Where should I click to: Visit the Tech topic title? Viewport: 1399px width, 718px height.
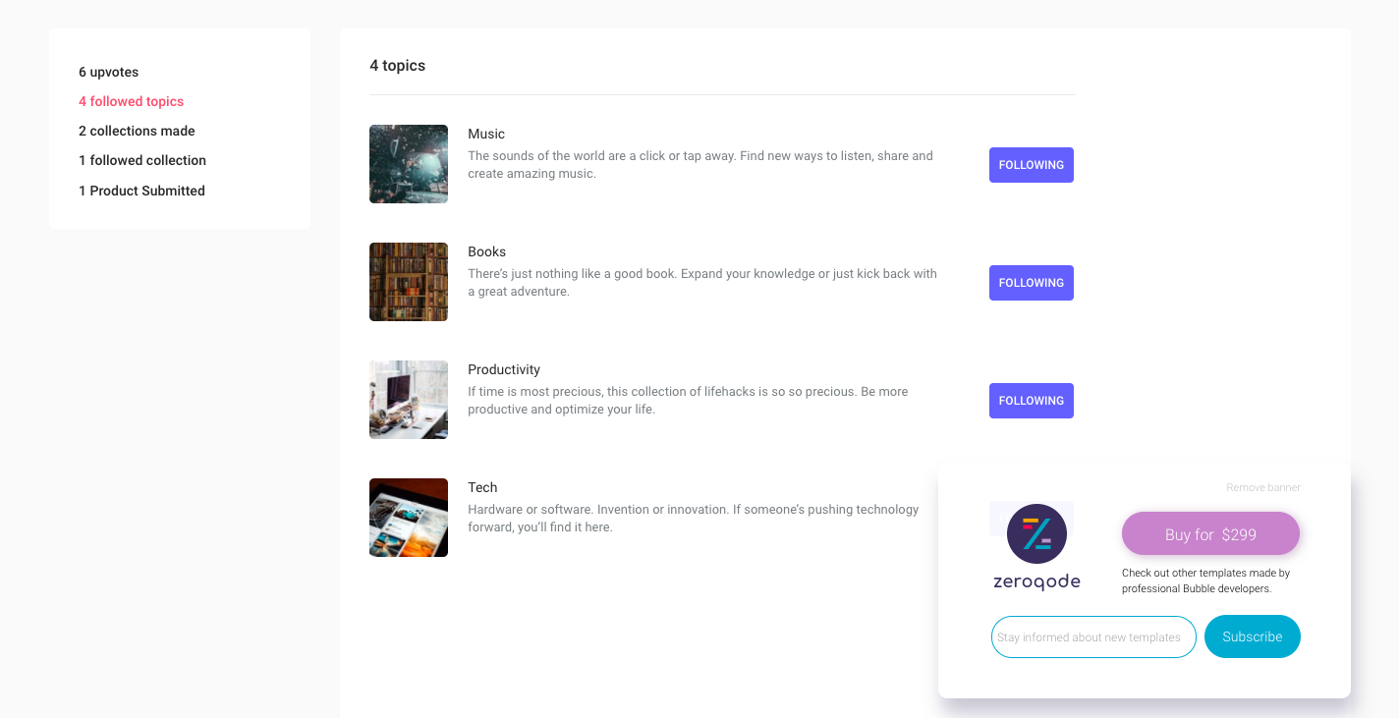click(x=482, y=487)
